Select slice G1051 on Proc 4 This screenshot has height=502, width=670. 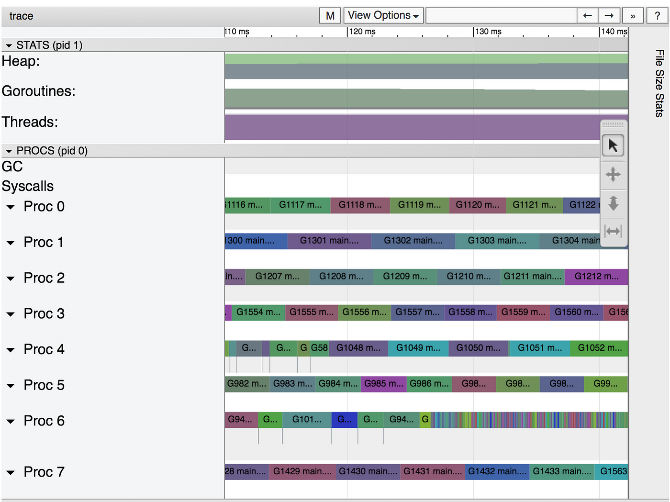540,348
